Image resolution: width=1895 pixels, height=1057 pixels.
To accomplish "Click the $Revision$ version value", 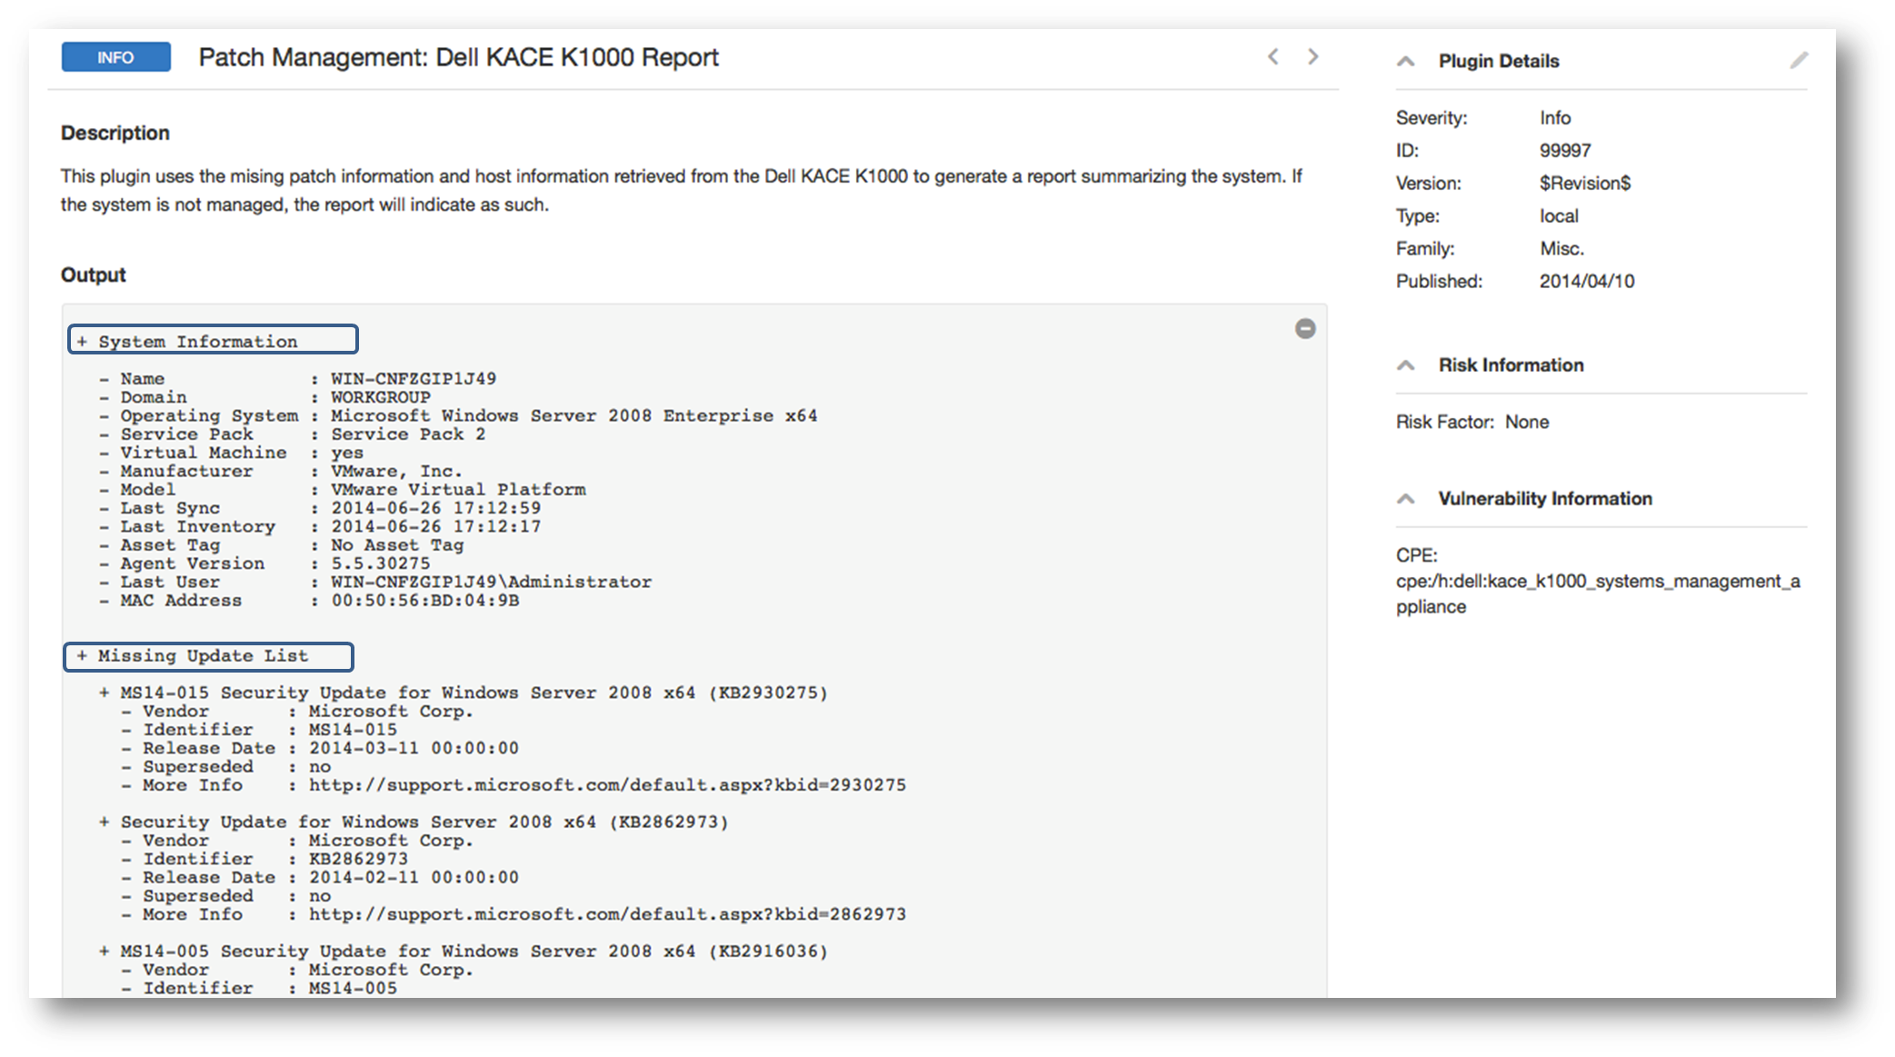I will coord(1585,184).
